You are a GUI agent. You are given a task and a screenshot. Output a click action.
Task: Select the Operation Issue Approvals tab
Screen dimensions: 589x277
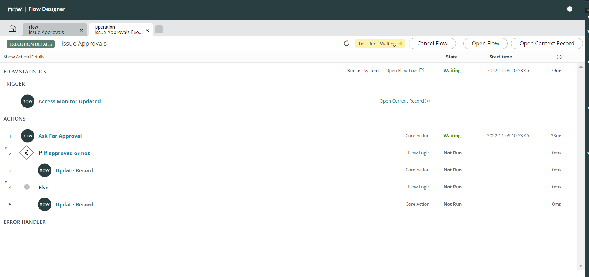tap(117, 30)
